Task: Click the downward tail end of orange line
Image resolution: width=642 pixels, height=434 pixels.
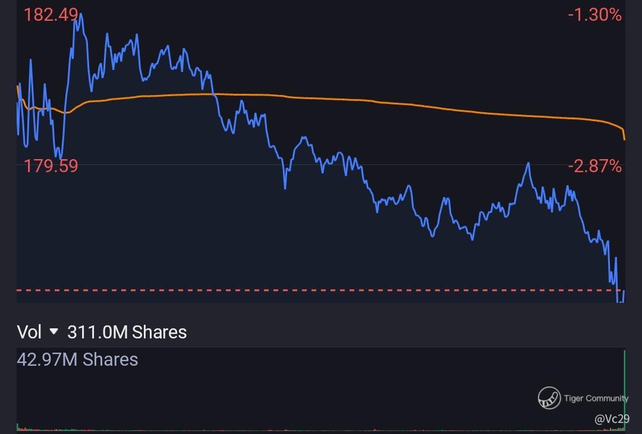Action: point(624,137)
